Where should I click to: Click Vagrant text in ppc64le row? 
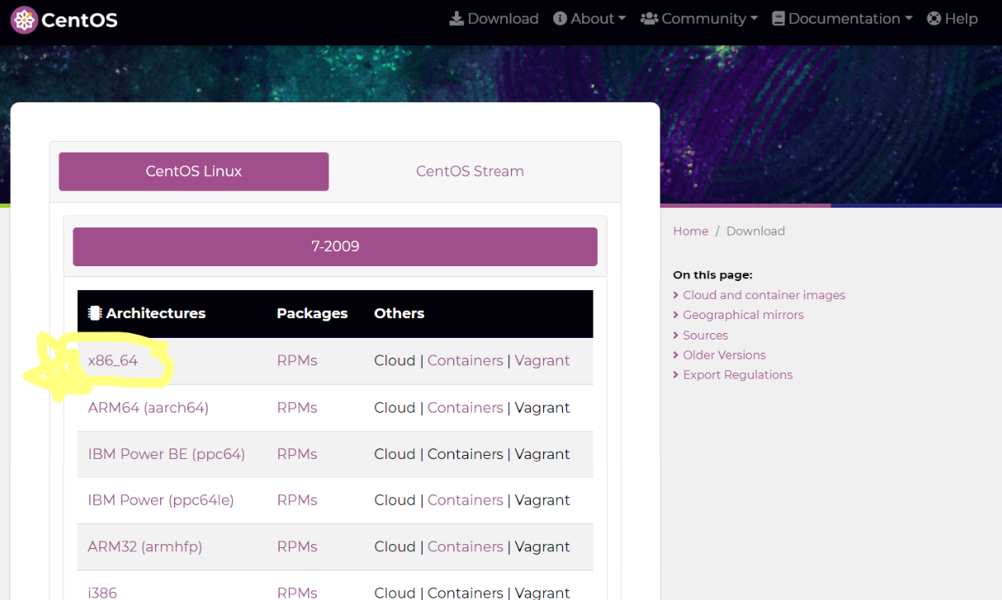click(542, 500)
